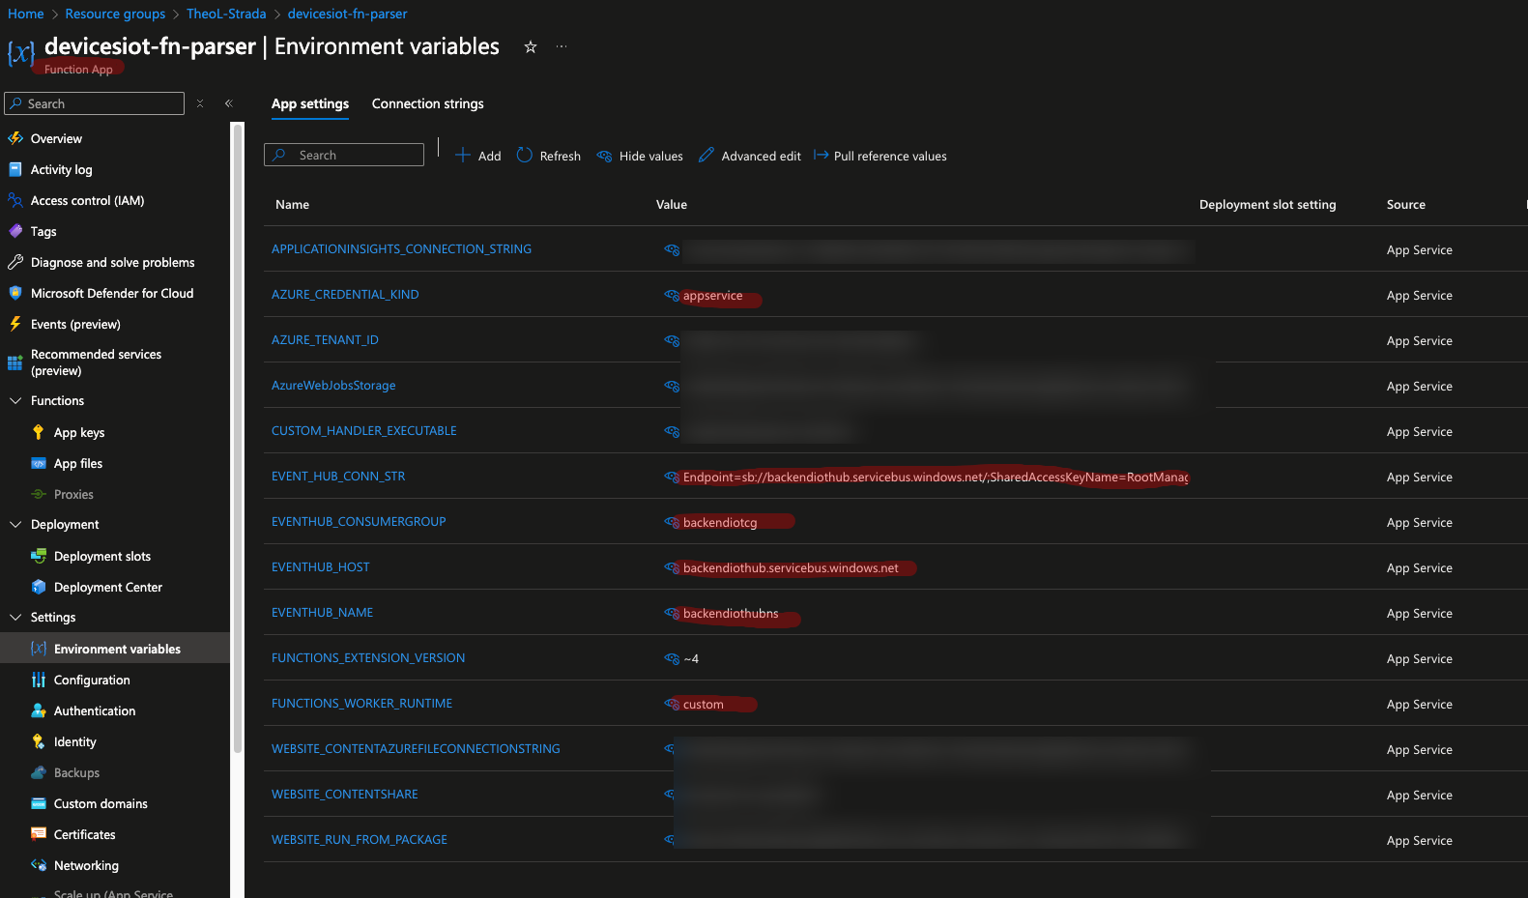Open Certificates settings
Image resolution: width=1528 pixels, height=898 pixels.
[84, 834]
